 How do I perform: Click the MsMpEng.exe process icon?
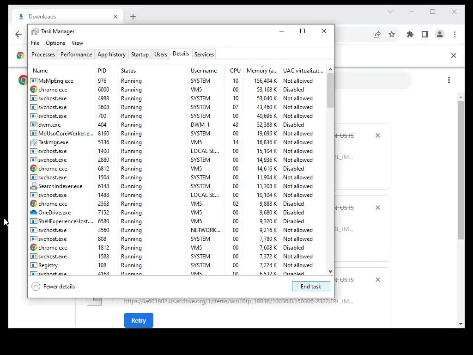click(33, 80)
